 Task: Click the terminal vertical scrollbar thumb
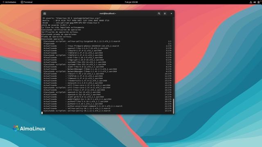[x=174, y=106]
